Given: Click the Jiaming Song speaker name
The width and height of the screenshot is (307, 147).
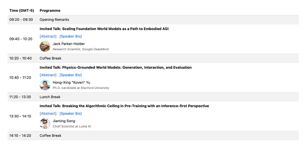Looking at the screenshot, I should (64, 121).
